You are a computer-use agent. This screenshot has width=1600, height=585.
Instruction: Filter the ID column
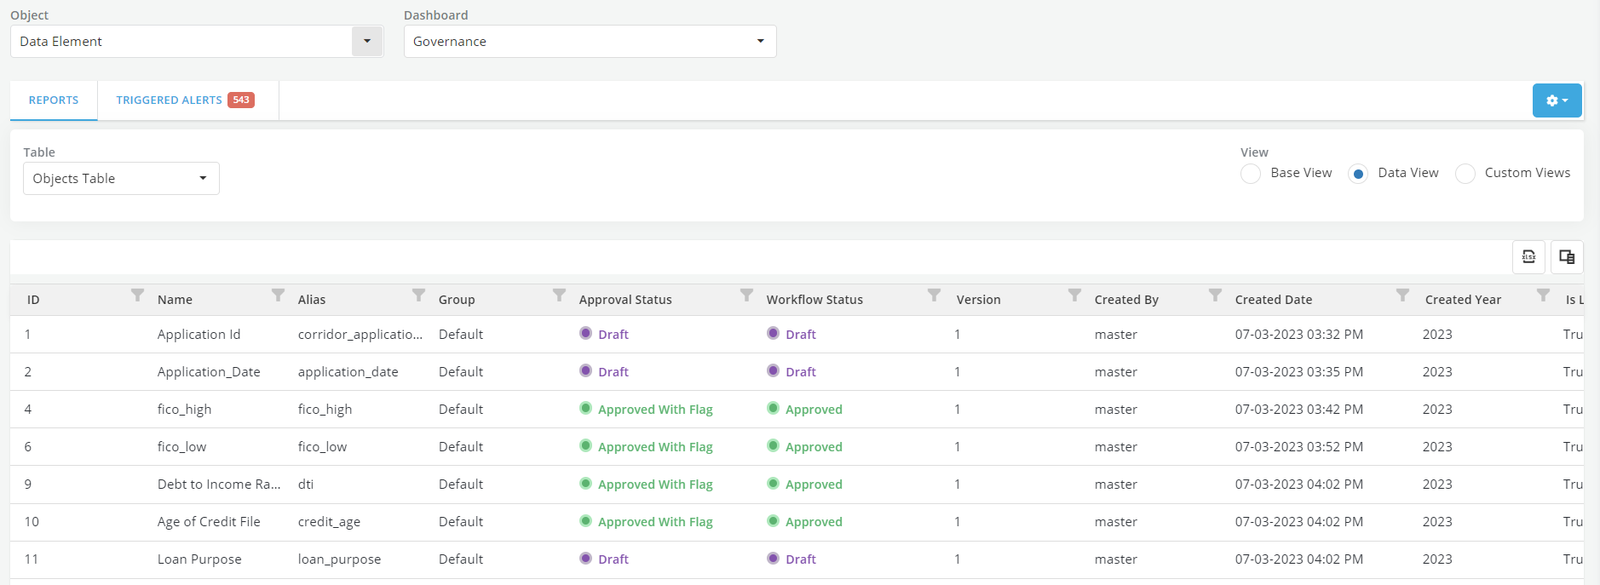pos(137,295)
